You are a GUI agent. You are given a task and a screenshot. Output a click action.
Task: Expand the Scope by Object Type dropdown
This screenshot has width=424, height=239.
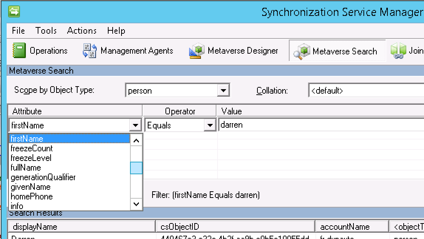click(223, 90)
